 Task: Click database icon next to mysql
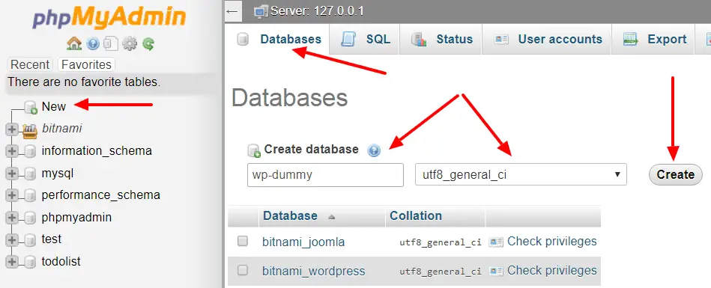tap(30, 174)
